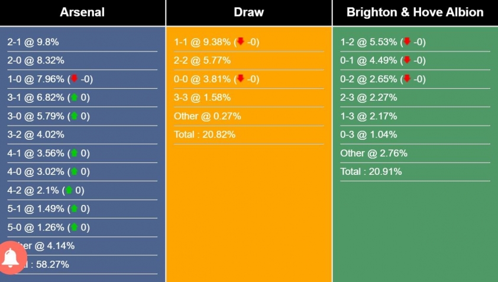Click the red notification bell icon
498x282 pixels.
click(x=11, y=258)
